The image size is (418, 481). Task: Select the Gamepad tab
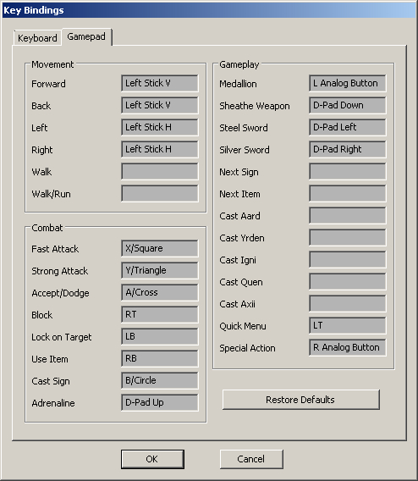[86, 36]
